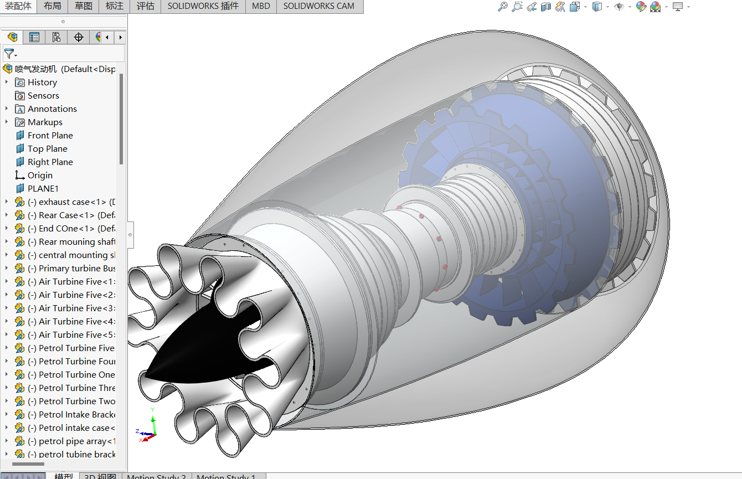Screen dimensions: 742x479
Task: Click the assembly icon beside 喷气发动机
Action: (x=8, y=69)
